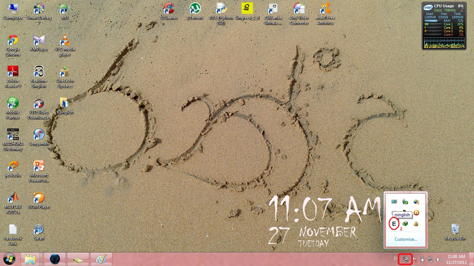Screen dimensions: 474x266
Task: Open the Computer desktop icon
Action: [13, 12]
